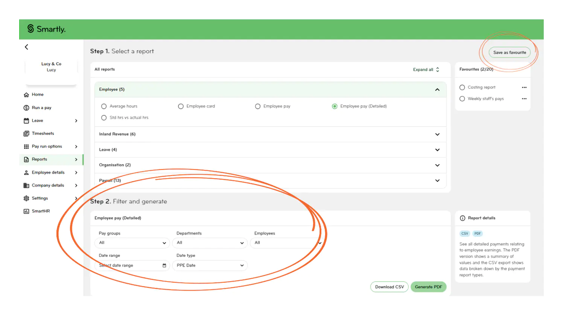The height and width of the screenshot is (315, 563).
Task: Open the calendar icon in Date range
Action: point(164,265)
